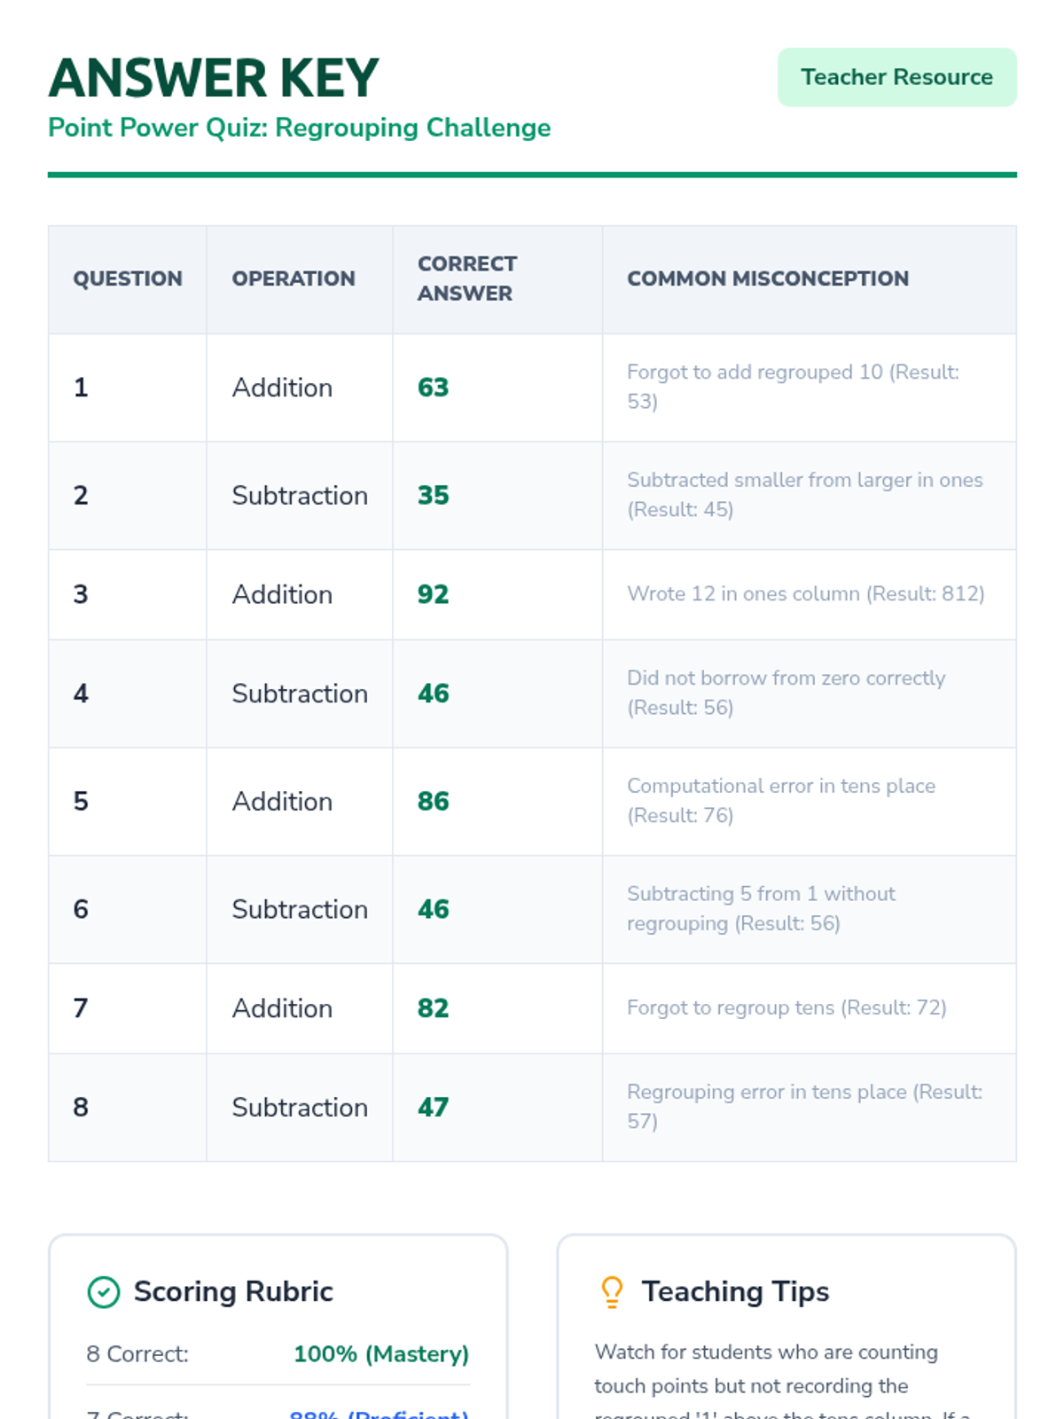Viewport: 1064px width, 1419px height.
Task: Click the correct answer 35 in row 2
Action: tap(434, 495)
